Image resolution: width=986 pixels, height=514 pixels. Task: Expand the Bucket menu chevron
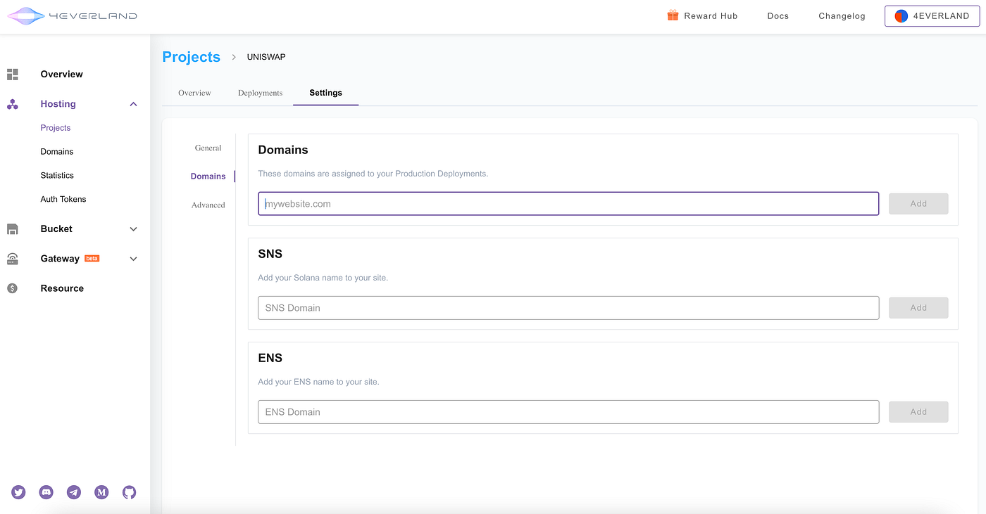134,229
